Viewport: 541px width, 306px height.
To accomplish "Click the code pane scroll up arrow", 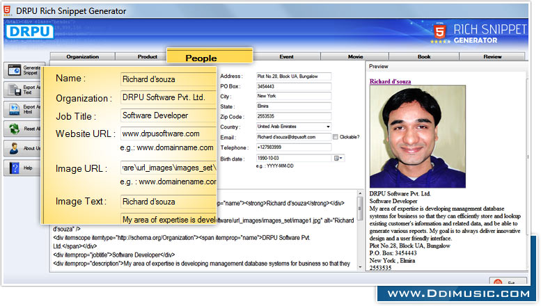I will [360, 193].
